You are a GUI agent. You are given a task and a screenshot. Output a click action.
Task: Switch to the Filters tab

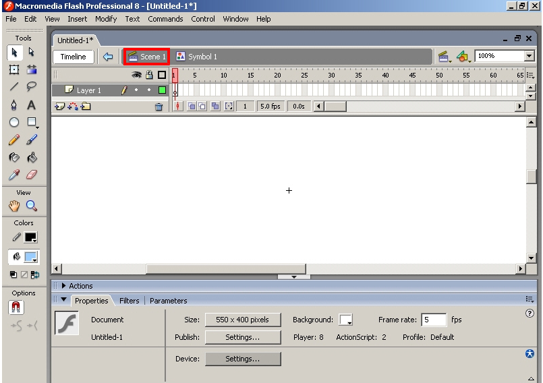(x=129, y=301)
